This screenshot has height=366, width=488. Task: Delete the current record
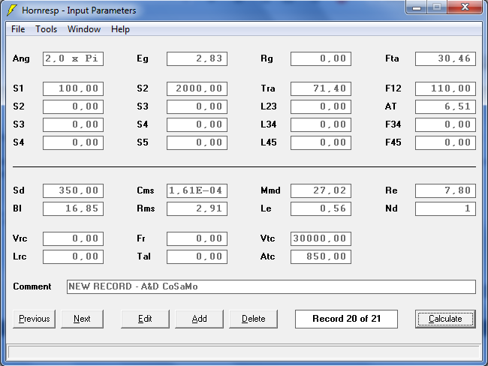[x=253, y=319]
